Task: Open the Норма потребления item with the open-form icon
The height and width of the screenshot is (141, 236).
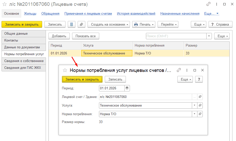Action: click(x=200, y=114)
